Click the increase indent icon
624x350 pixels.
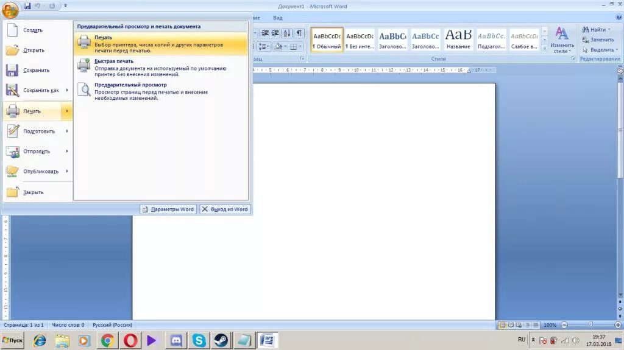275,33
